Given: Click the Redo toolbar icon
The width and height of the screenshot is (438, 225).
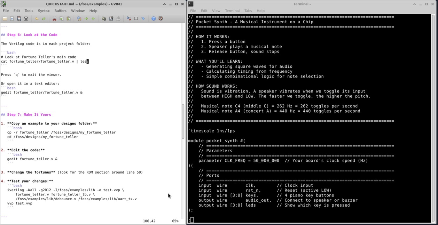Looking at the screenshot, I should (44, 19).
